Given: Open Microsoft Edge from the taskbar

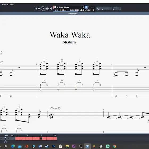Looking at the screenshot, I should (13, 146).
